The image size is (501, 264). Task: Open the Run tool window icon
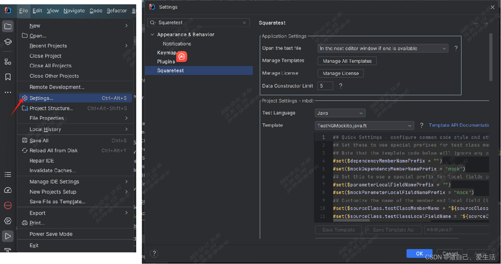pyautogui.click(x=8, y=236)
